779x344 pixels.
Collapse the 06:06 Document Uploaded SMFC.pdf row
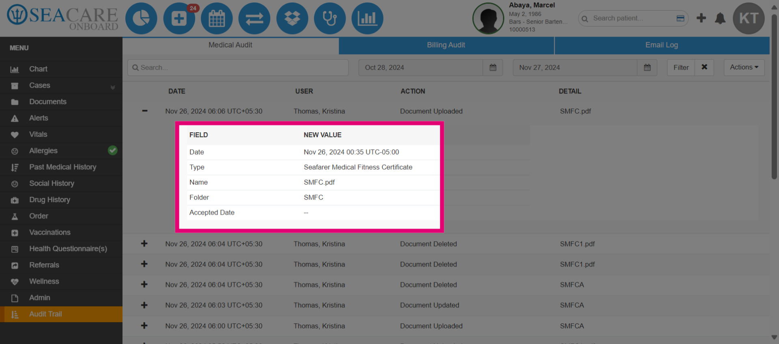[144, 111]
